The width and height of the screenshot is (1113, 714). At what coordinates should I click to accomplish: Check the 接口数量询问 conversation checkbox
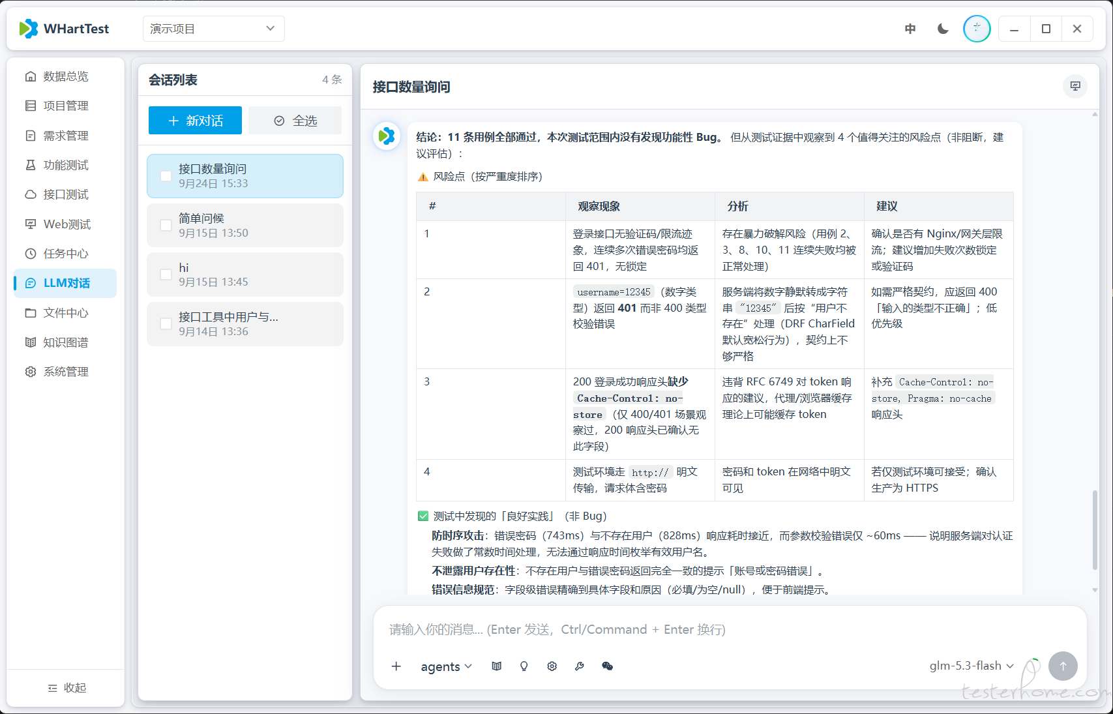166,176
